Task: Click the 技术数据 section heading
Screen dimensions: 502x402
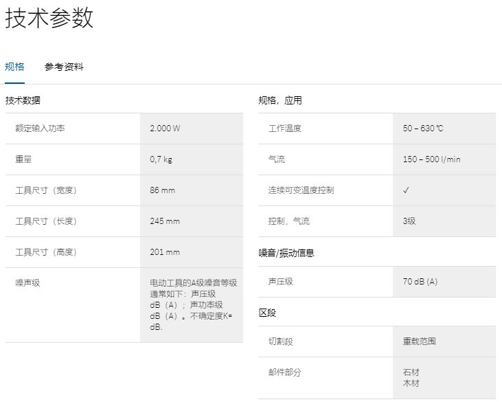Action: coord(23,100)
